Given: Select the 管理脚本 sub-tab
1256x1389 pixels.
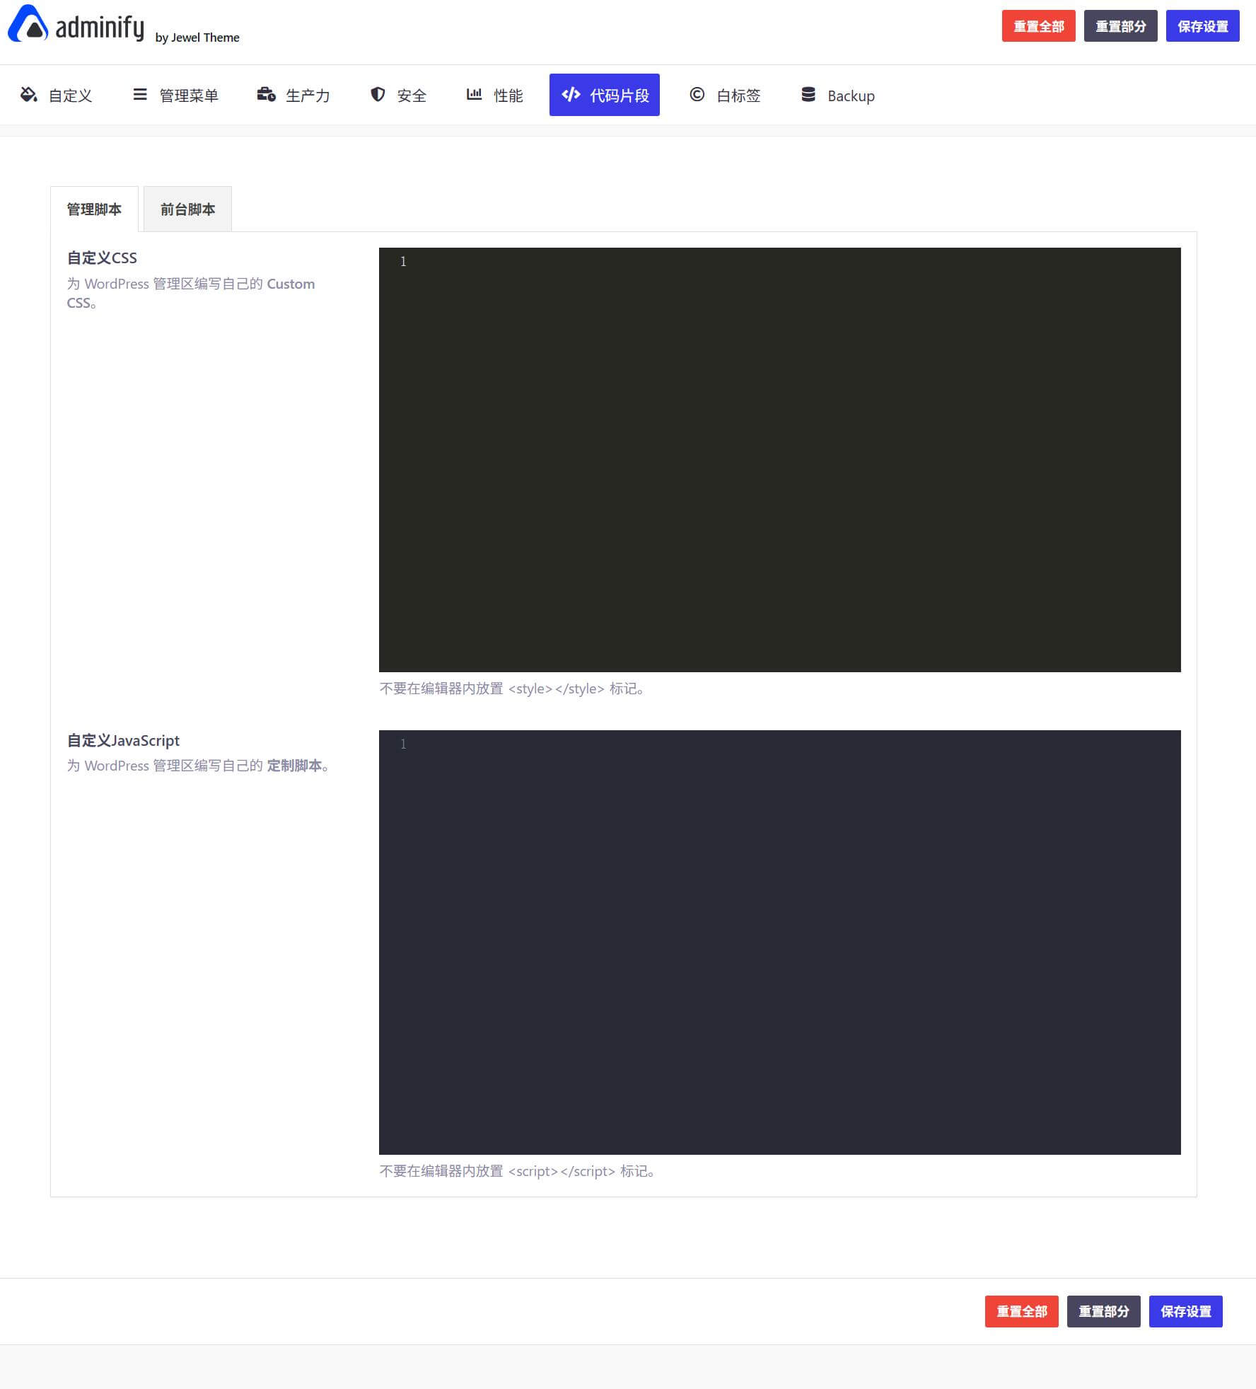Looking at the screenshot, I should (x=94, y=209).
